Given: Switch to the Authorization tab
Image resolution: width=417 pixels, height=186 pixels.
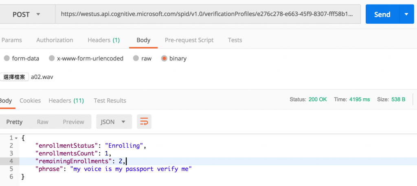Looking at the screenshot, I should coord(55,40).
